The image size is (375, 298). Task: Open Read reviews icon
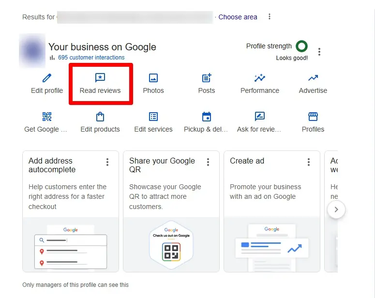click(x=100, y=78)
